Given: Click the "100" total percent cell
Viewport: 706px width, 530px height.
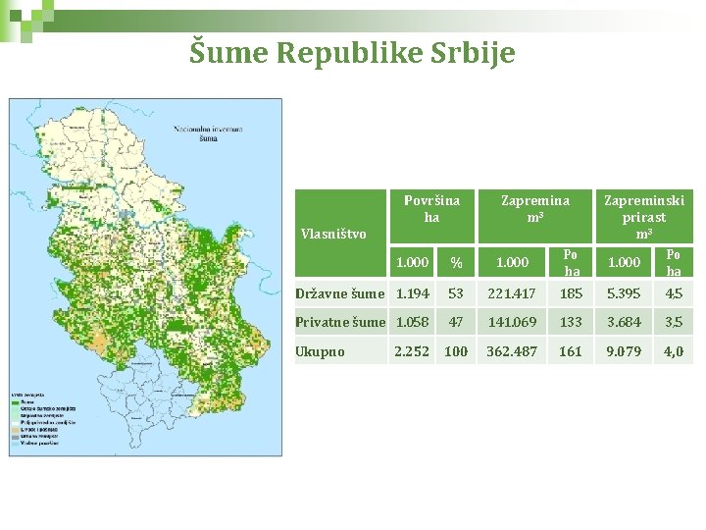Looking at the screenshot, I should pos(456,351).
